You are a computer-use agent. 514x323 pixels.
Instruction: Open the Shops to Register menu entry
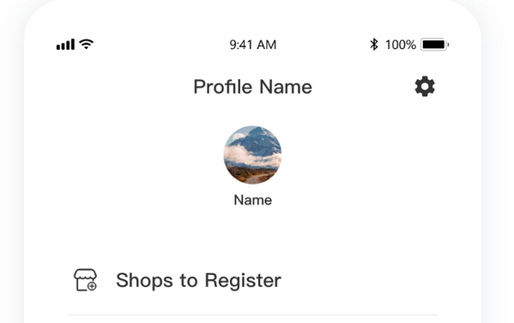(x=252, y=280)
